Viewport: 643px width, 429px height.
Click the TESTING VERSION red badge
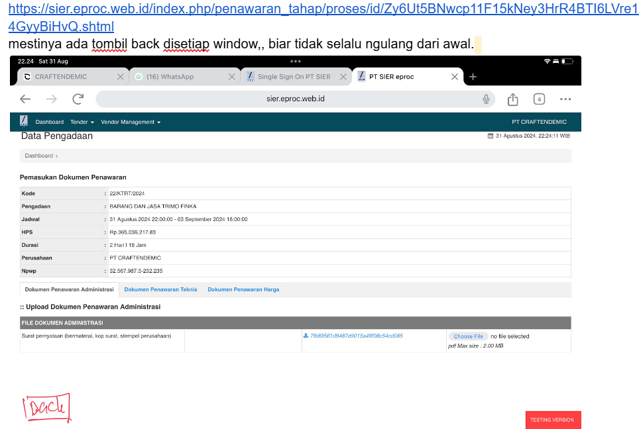554,420
